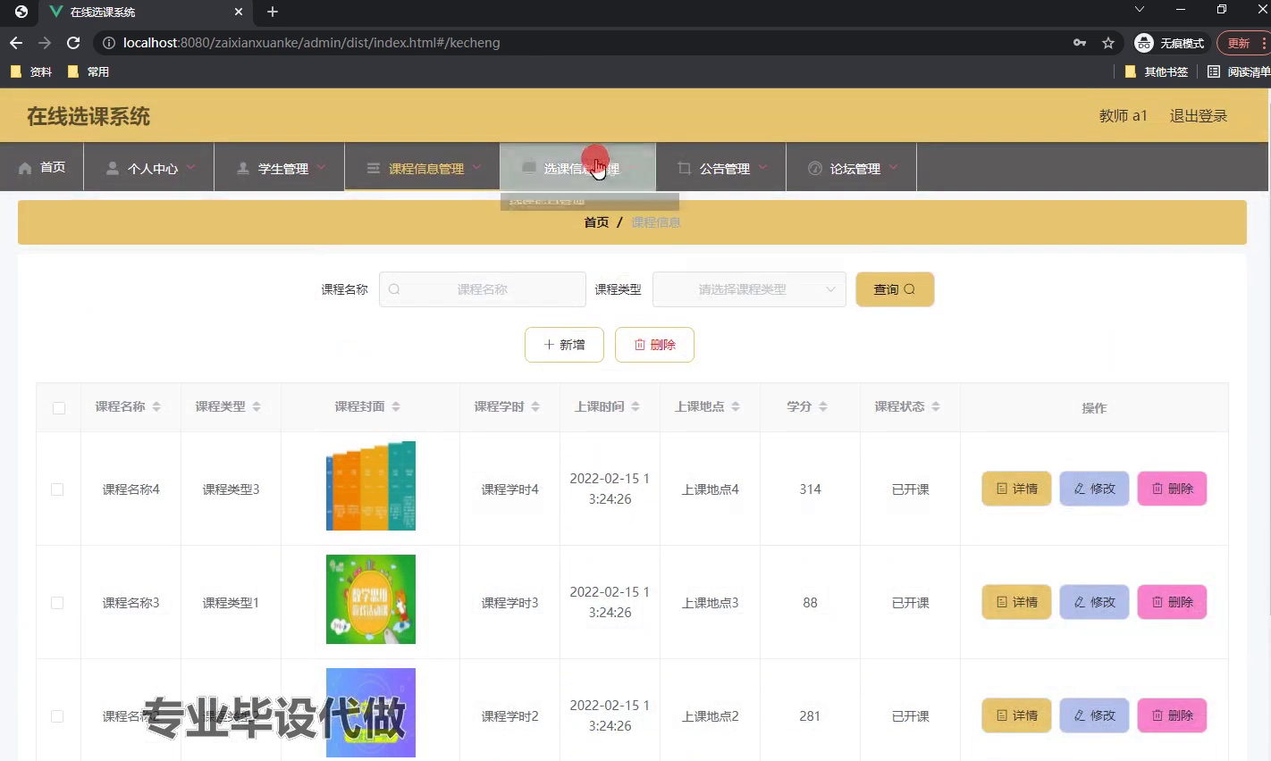Expand the 公告管理 dropdown chevron
This screenshot has width=1271, height=761.
(x=762, y=167)
